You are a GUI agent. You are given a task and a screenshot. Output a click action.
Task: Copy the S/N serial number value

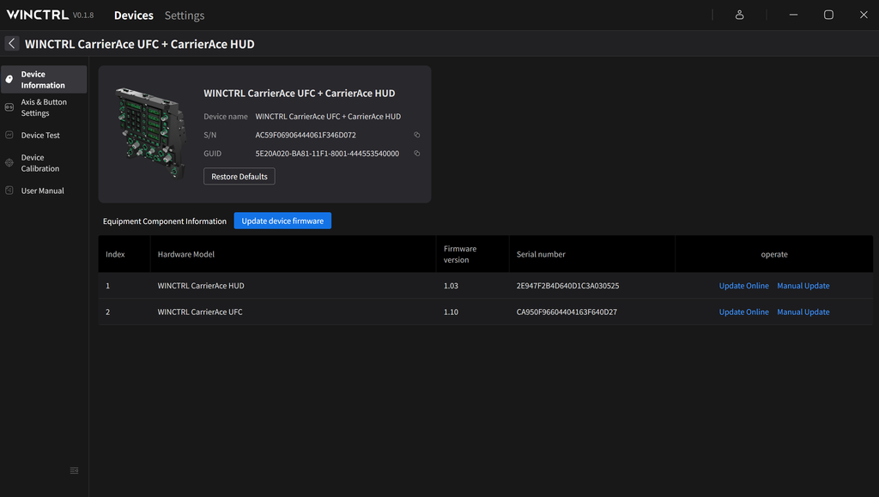416,135
